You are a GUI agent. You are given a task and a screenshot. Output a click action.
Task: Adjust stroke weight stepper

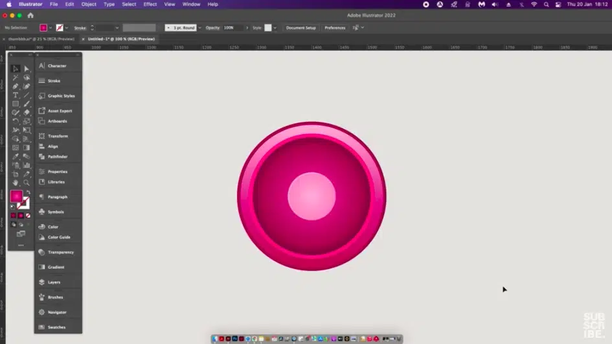tap(92, 28)
